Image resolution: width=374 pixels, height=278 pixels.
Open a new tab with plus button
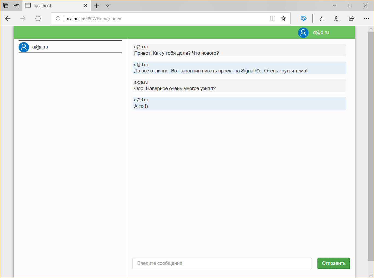(x=96, y=5)
